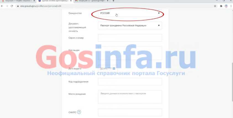
Task: Open a new browser tab
Action: (x=113, y=1)
